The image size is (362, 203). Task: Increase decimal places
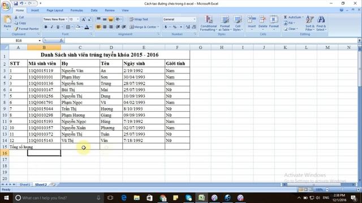[x=188, y=27]
